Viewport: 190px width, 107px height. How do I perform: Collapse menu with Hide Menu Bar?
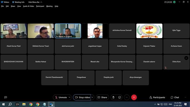point(35,2)
